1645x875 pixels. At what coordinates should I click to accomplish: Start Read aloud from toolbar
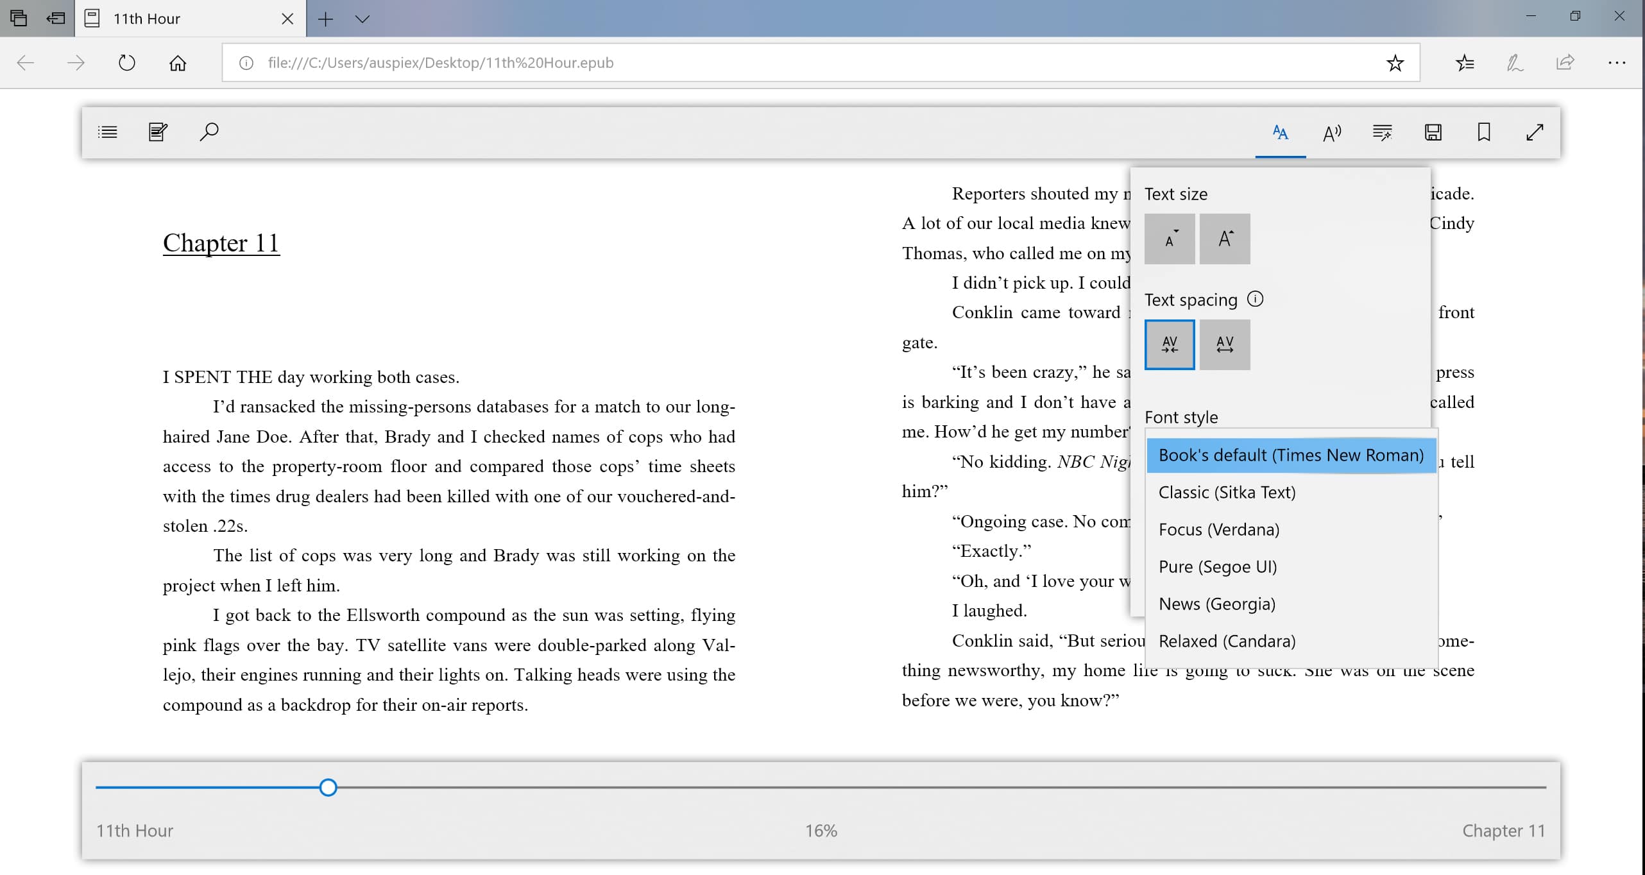(1331, 132)
